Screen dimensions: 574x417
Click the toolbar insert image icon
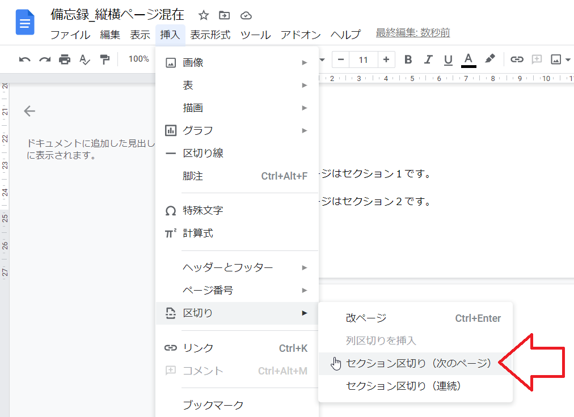[556, 59]
